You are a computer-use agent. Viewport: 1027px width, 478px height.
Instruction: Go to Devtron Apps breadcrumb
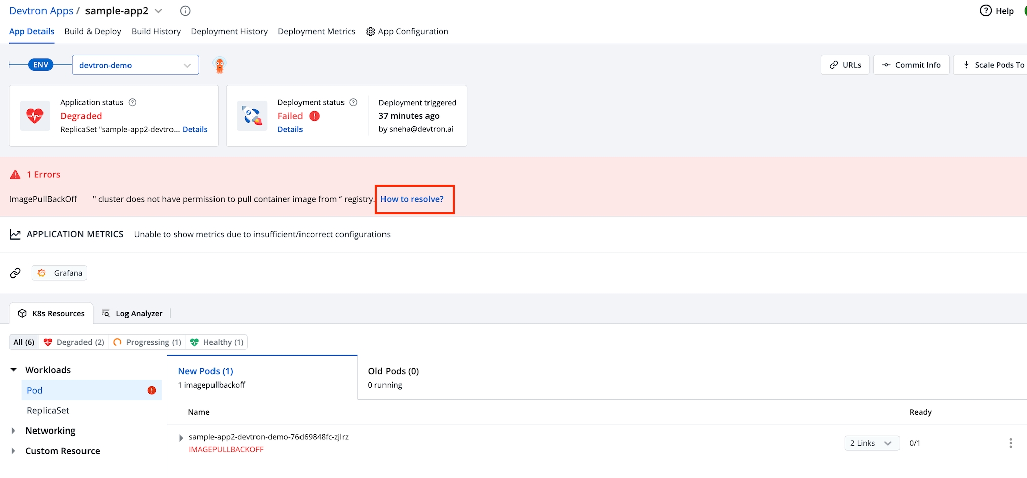(41, 11)
